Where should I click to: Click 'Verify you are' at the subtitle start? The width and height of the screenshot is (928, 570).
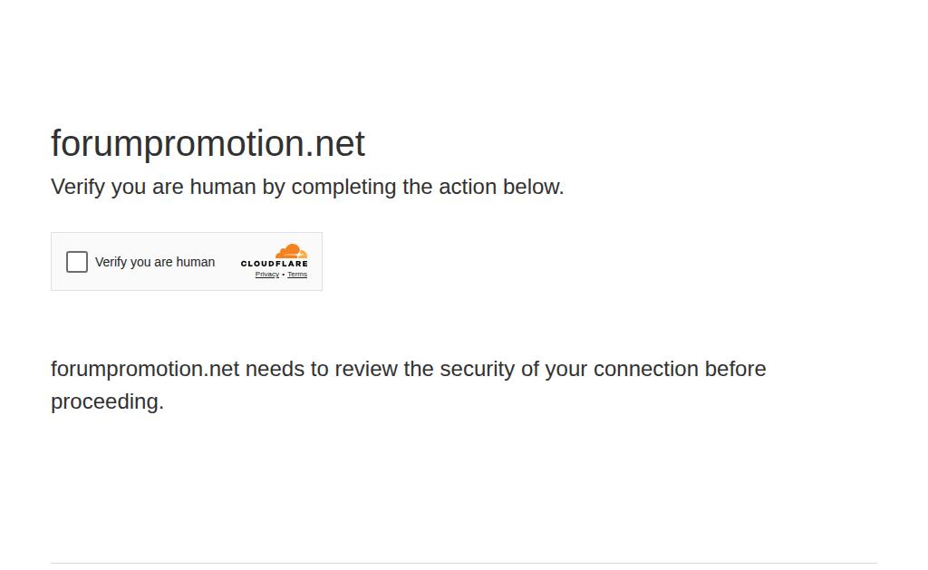click(117, 187)
